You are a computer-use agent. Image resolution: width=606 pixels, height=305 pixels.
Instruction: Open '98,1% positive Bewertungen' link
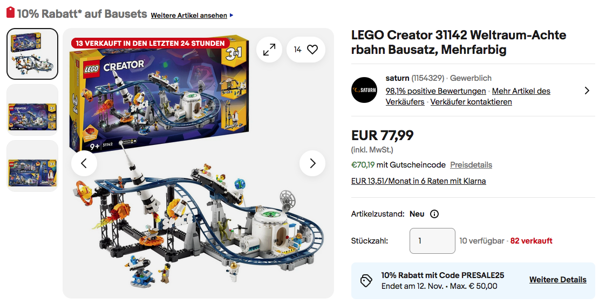(435, 91)
